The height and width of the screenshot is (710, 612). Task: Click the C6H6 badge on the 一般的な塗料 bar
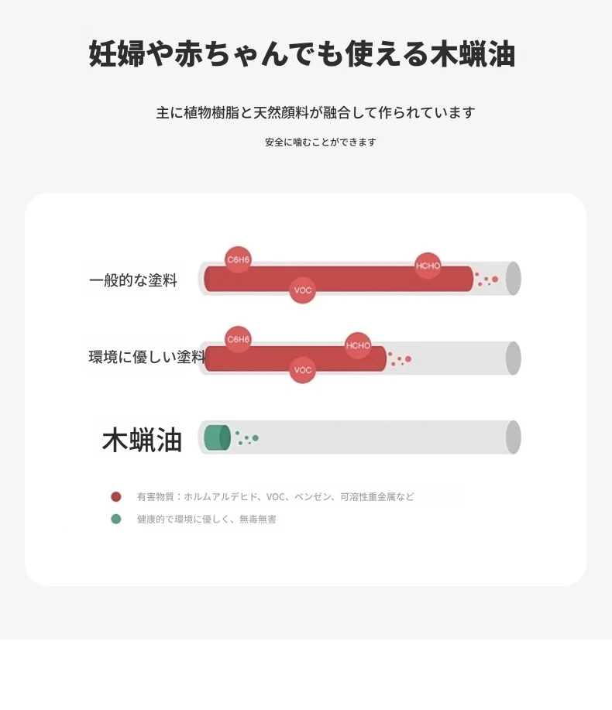tap(238, 259)
